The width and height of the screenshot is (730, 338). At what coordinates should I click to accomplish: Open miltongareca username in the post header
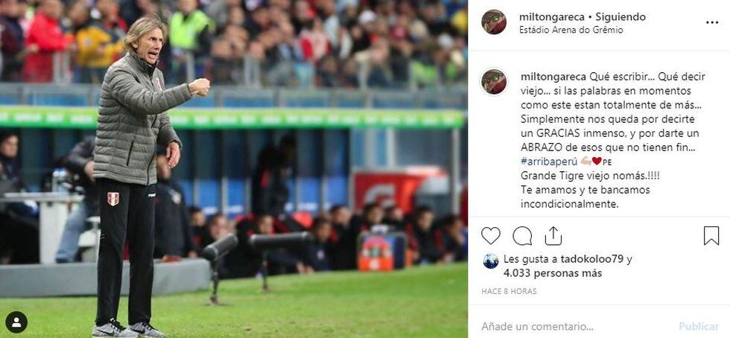click(x=550, y=17)
